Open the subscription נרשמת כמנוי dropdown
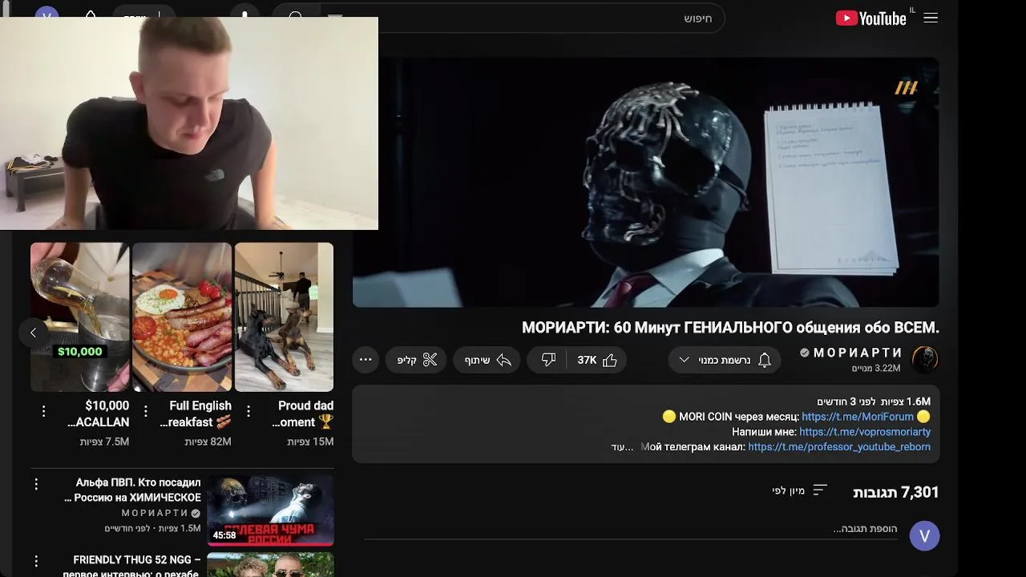 [725, 360]
